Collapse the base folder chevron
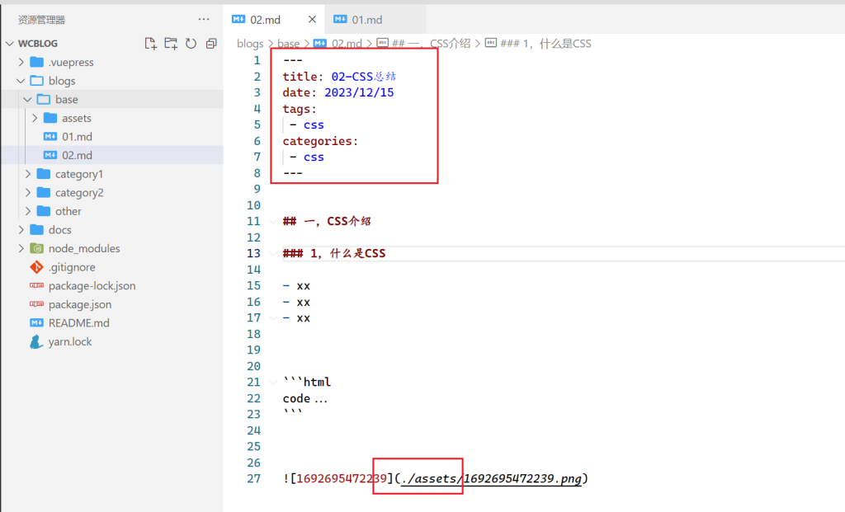Screen dimensions: 845x512 click(27, 100)
